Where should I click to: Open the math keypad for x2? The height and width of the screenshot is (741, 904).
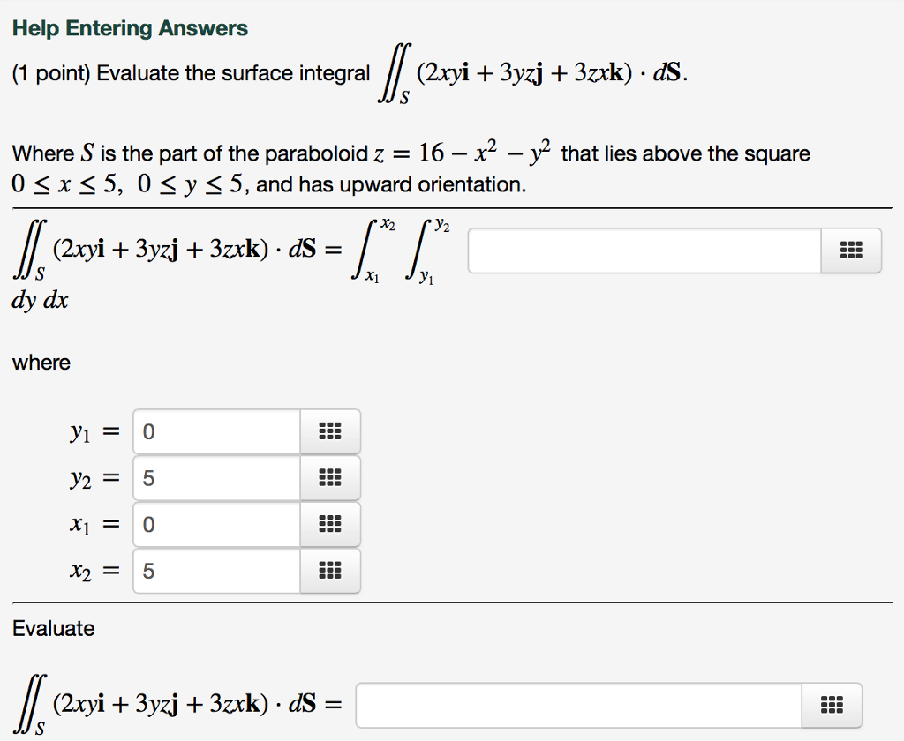pyautogui.click(x=330, y=571)
